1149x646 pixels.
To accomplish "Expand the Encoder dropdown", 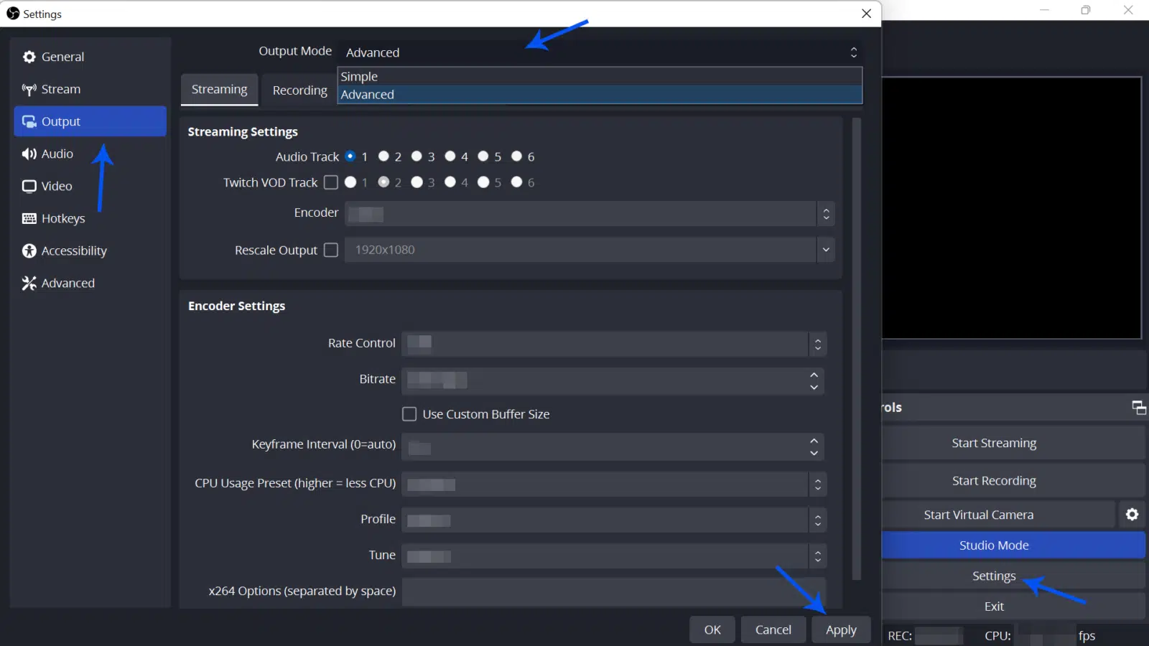I will 826,214.
